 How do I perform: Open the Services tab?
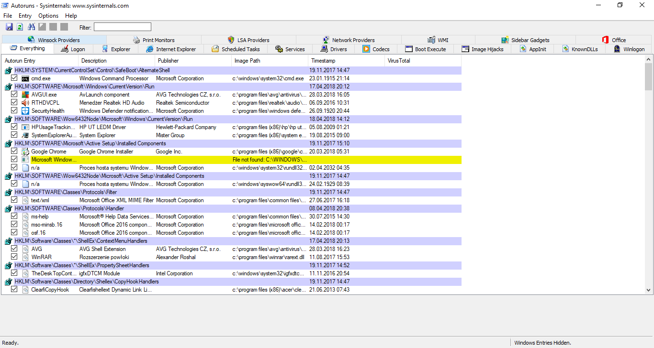pyautogui.click(x=290, y=49)
